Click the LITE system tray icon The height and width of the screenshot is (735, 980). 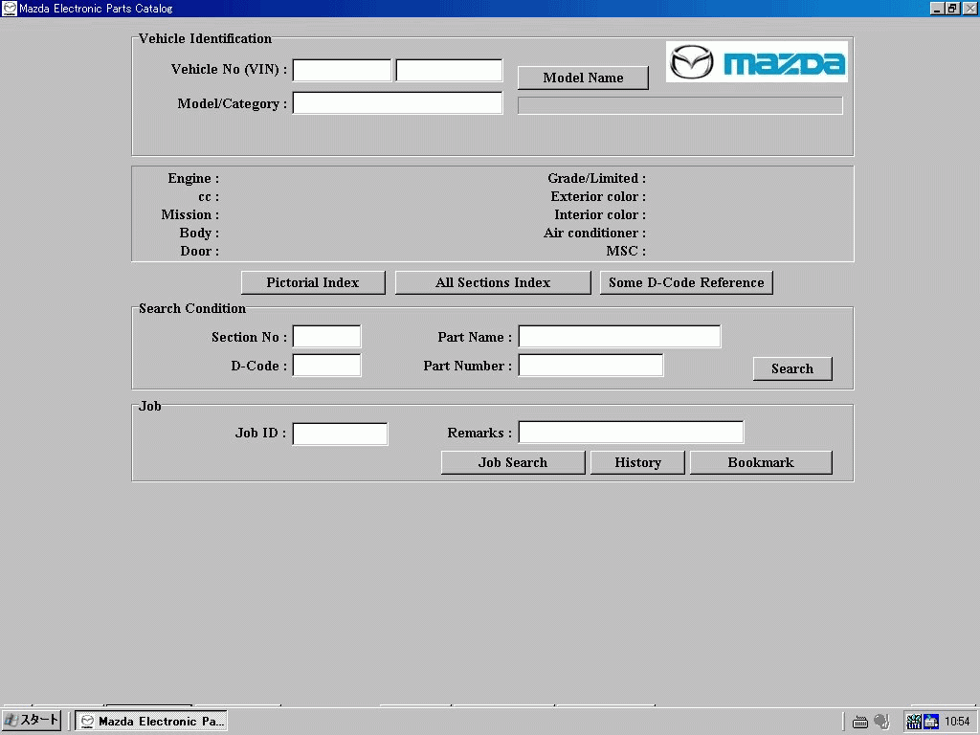tap(914, 722)
